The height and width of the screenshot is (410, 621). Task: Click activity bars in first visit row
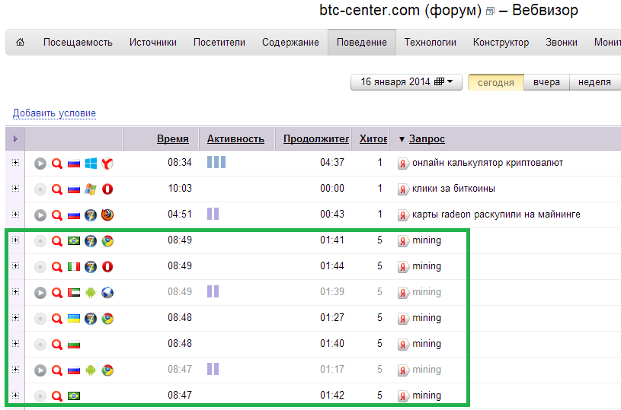tap(216, 162)
